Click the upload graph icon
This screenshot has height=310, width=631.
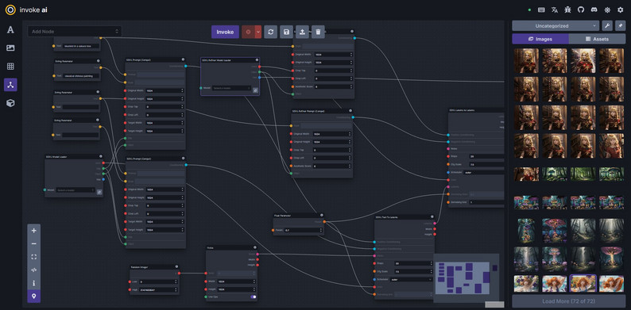pos(302,33)
